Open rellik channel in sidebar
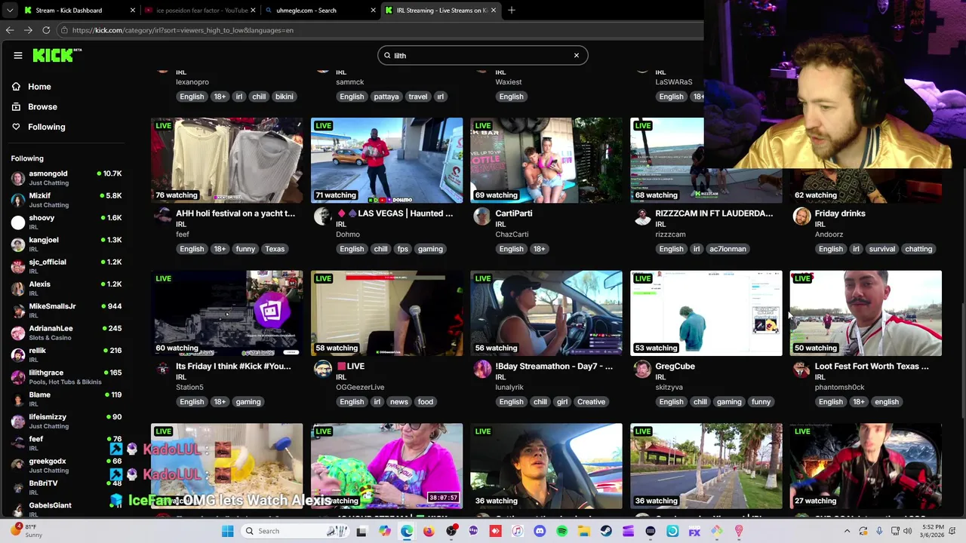This screenshot has width=966, height=543. [66, 354]
